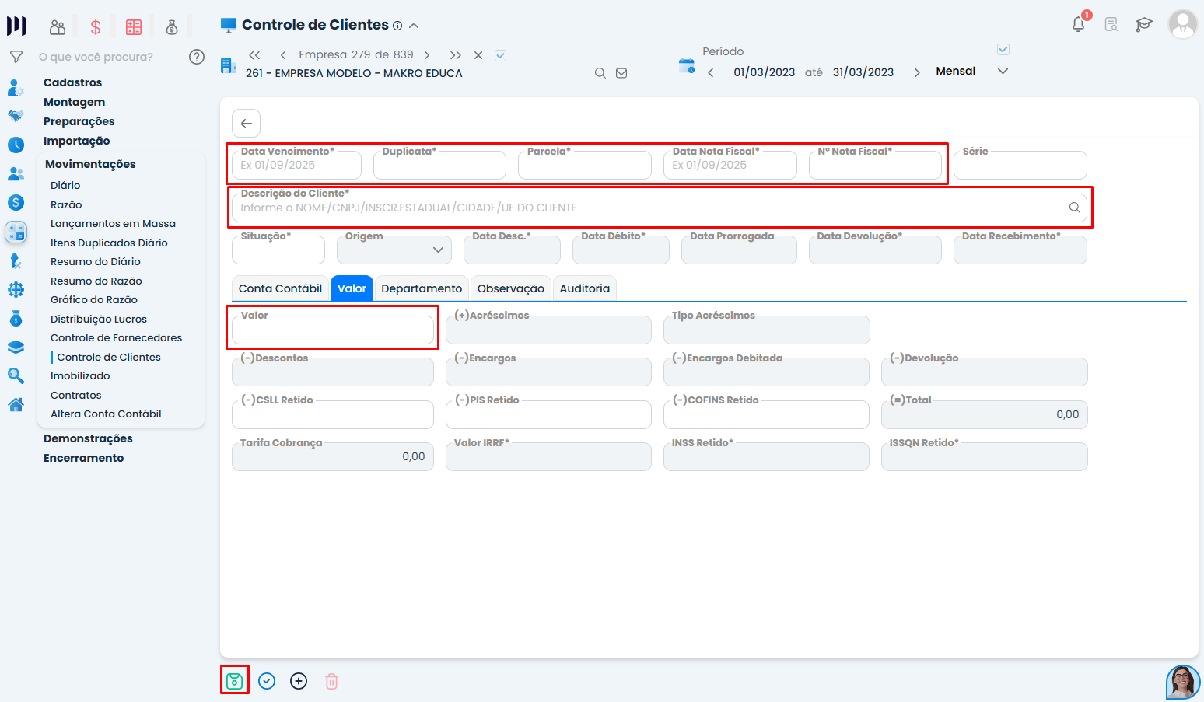The image size is (1204, 702).
Task: Toggle the checkbox above the Período selector
Action: 1003,50
